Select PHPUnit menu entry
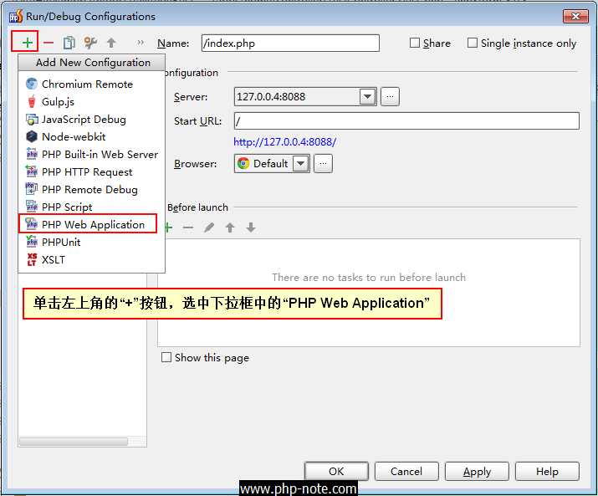This screenshot has height=496, width=598. [x=91, y=242]
